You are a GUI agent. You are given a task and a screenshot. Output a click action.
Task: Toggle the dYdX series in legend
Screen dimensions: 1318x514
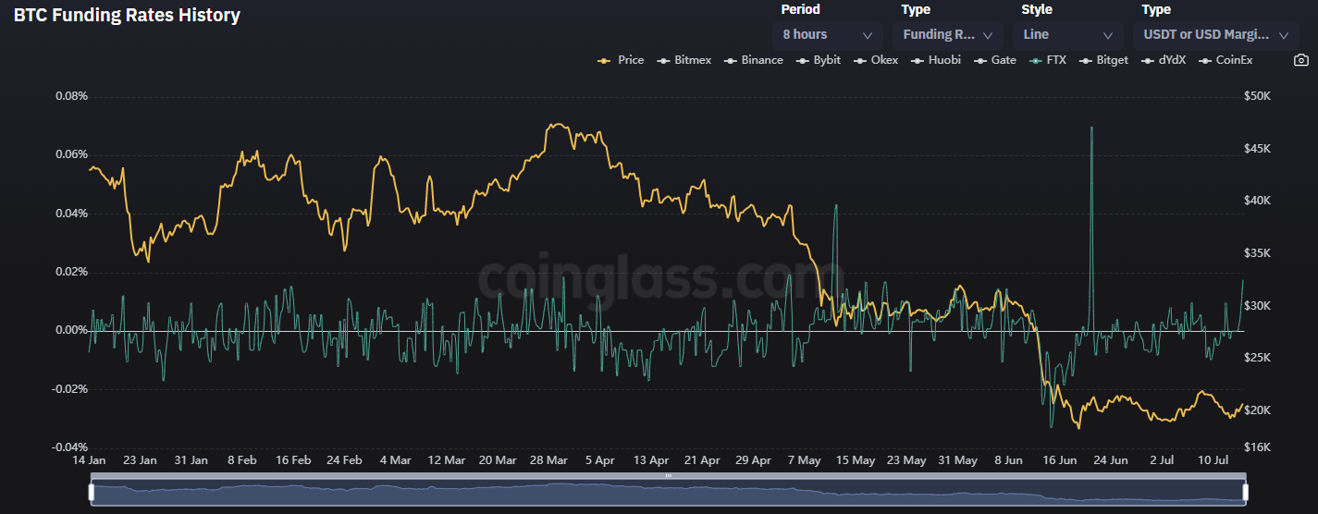coord(1164,60)
